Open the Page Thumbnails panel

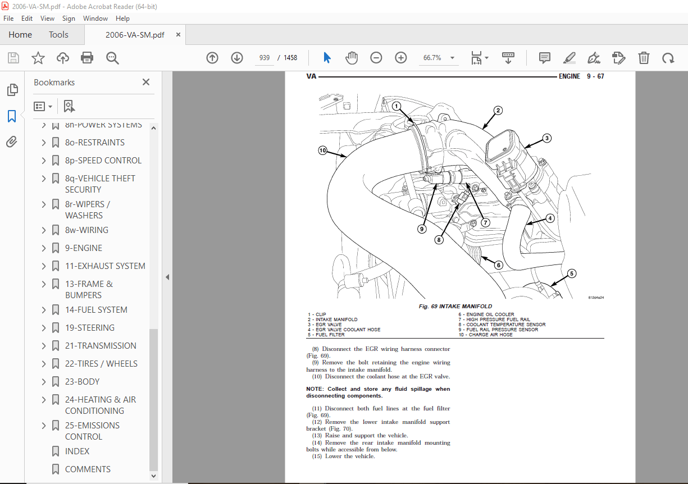tap(12, 90)
